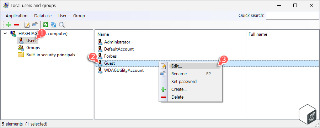
Task: Click the HASHTAG computer icon in tree
Action: [14, 34]
